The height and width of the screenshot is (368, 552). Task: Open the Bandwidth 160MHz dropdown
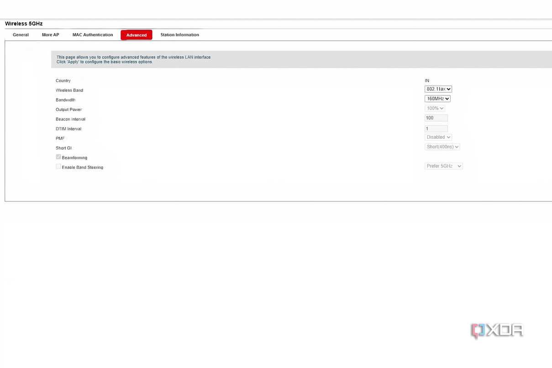[437, 99]
